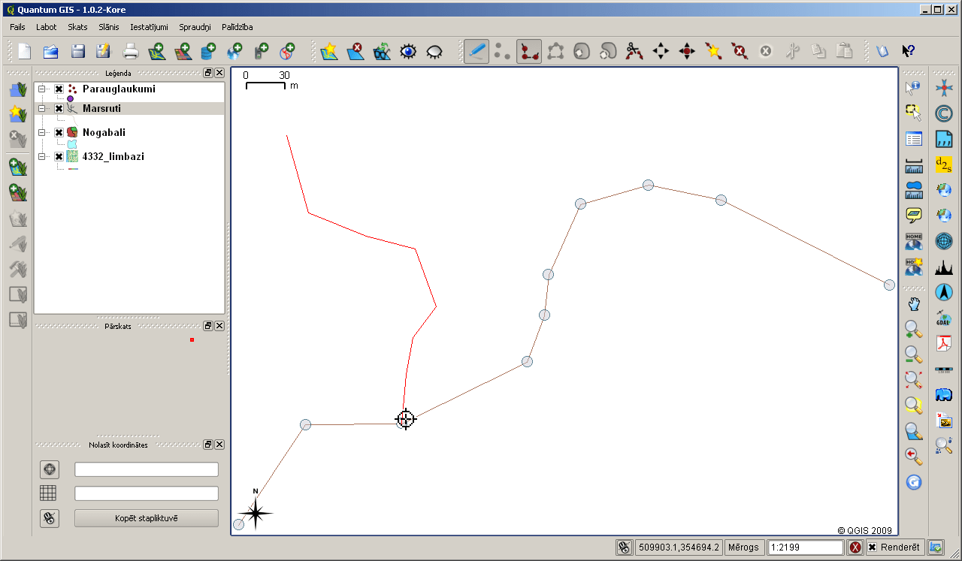Open the Labot menu
The width and height of the screenshot is (962, 561).
[x=47, y=26]
